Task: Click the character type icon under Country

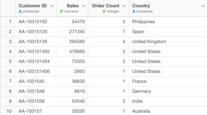Action: click(x=134, y=11)
